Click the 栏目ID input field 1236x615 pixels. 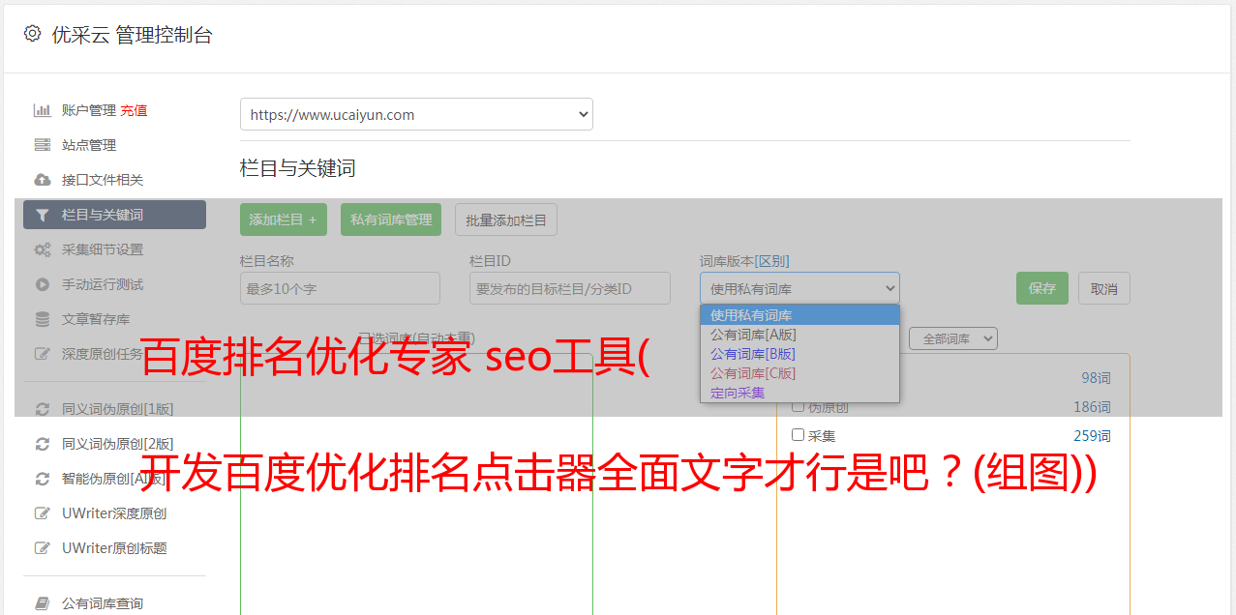click(x=570, y=288)
